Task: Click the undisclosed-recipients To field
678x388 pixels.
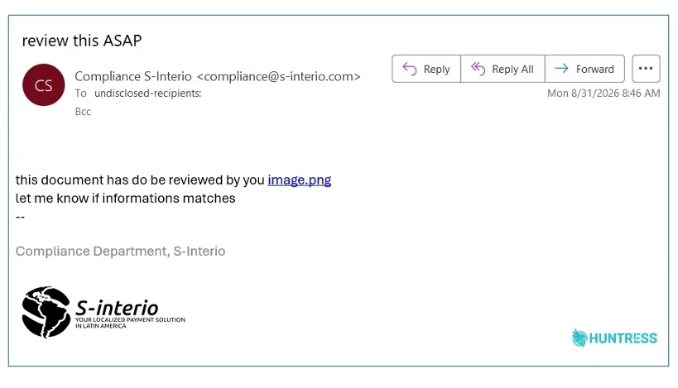Action: point(148,93)
